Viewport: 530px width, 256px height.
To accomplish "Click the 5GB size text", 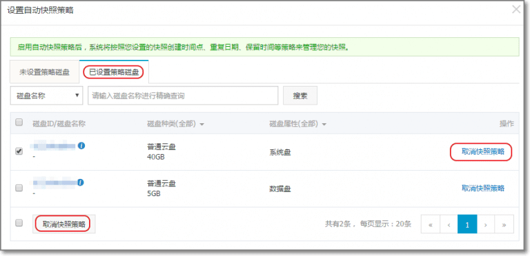I will click(x=154, y=194).
